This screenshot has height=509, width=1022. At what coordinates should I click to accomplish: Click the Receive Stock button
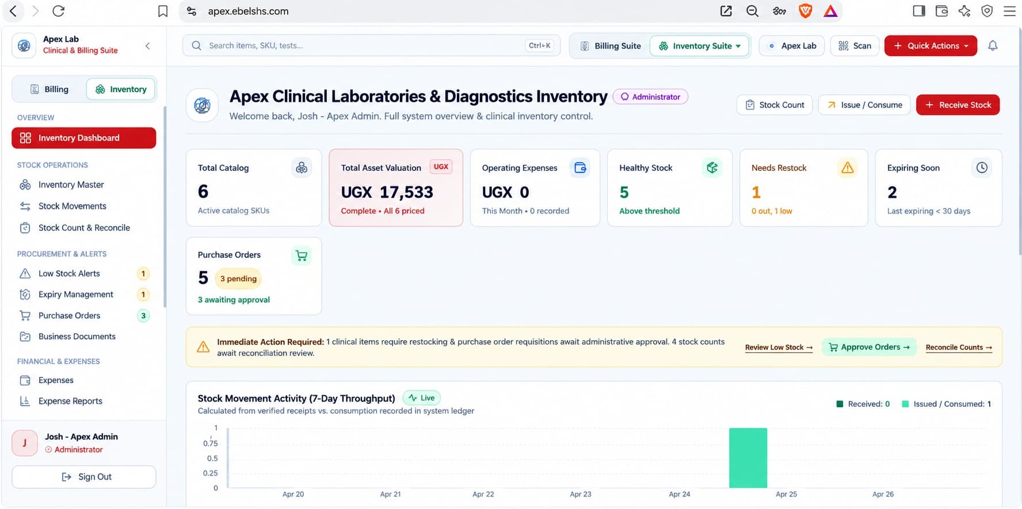(958, 105)
